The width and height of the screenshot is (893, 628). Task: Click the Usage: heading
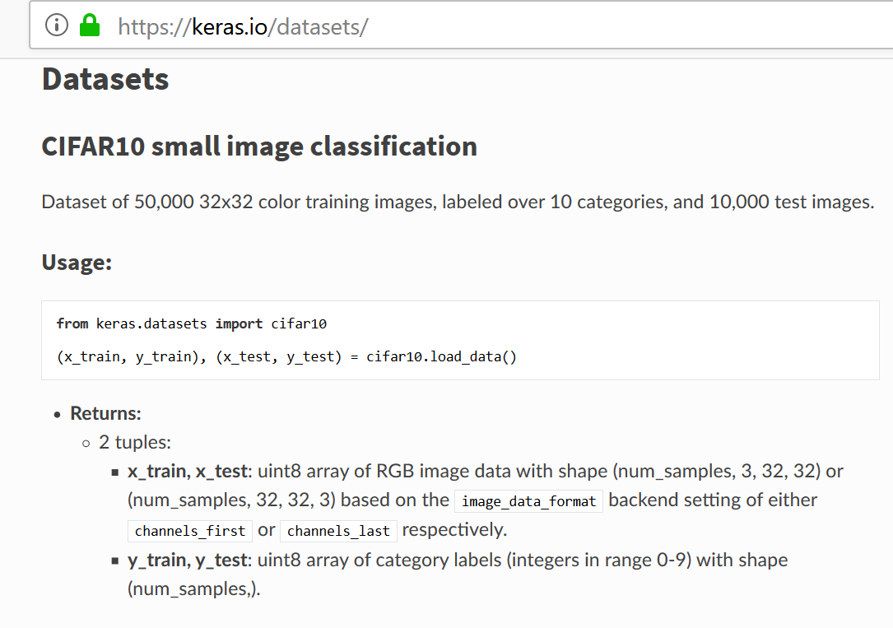(77, 263)
